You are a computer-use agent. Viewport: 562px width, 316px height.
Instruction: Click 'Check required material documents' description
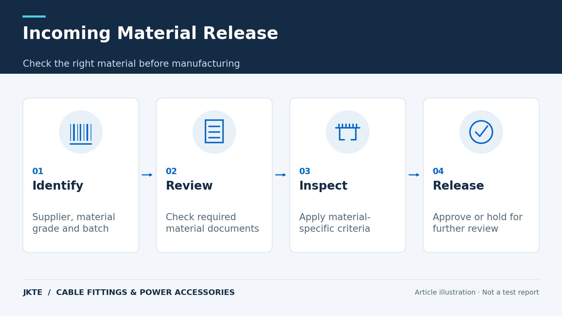[x=213, y=223]
